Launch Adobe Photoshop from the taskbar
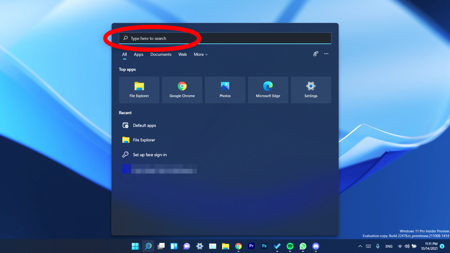This screenshot has width=450, height=253. pyautogui.click(x=264, y=246)
